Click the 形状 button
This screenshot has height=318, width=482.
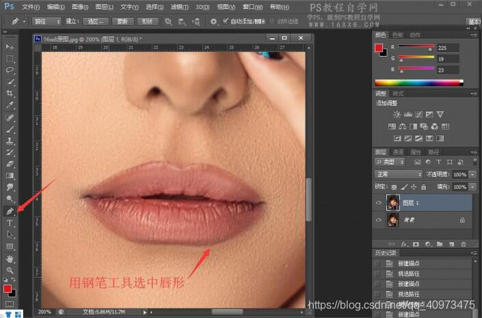click(148, 21)
